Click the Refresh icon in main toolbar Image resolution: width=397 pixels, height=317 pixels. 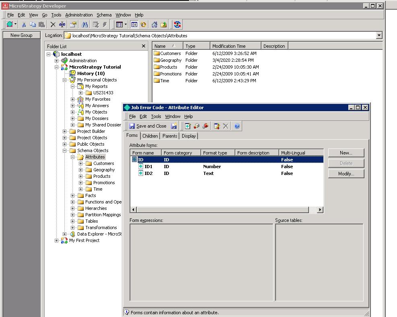click(143, 24)
